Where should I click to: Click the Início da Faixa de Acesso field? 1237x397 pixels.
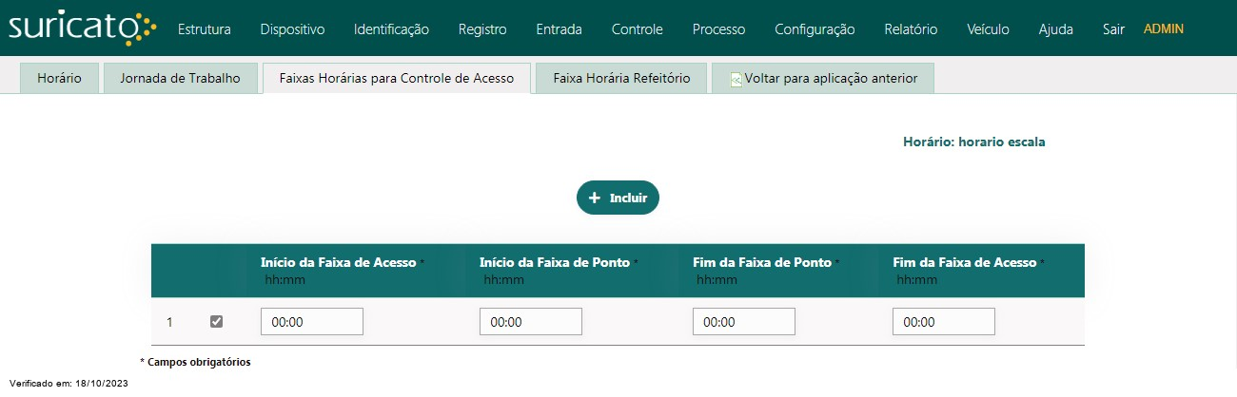coord(312,322)
